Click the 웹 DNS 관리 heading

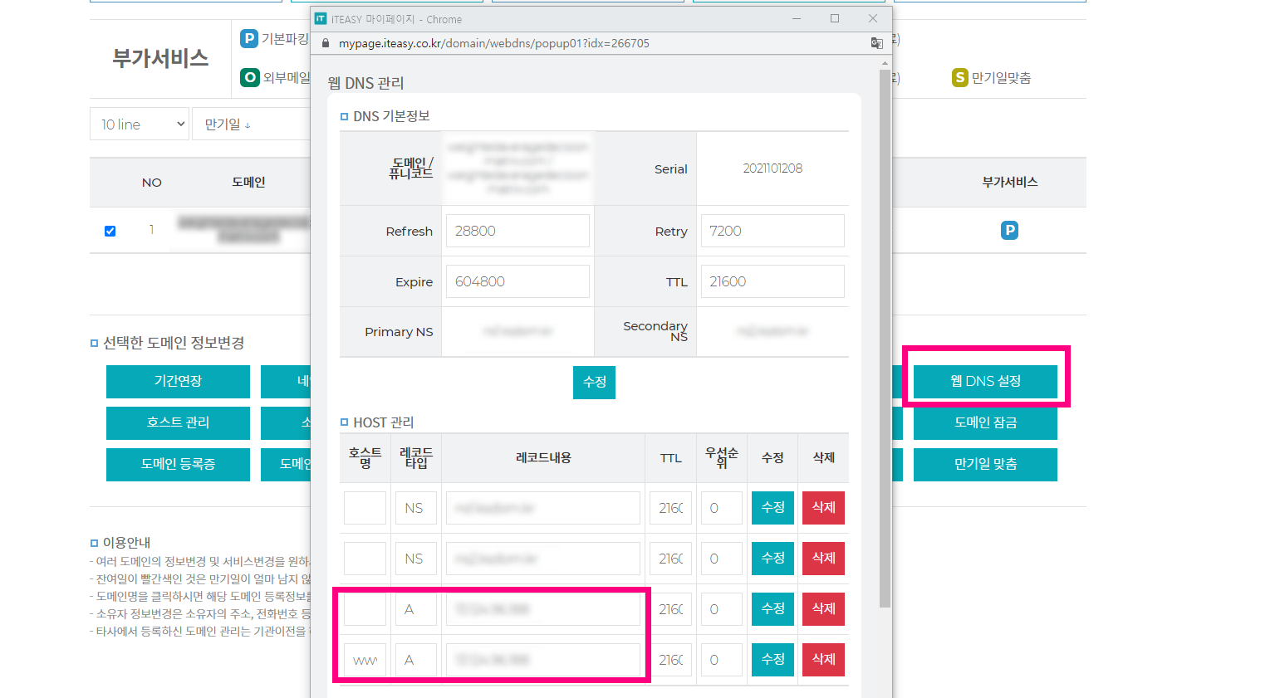[x=365, y=83]
